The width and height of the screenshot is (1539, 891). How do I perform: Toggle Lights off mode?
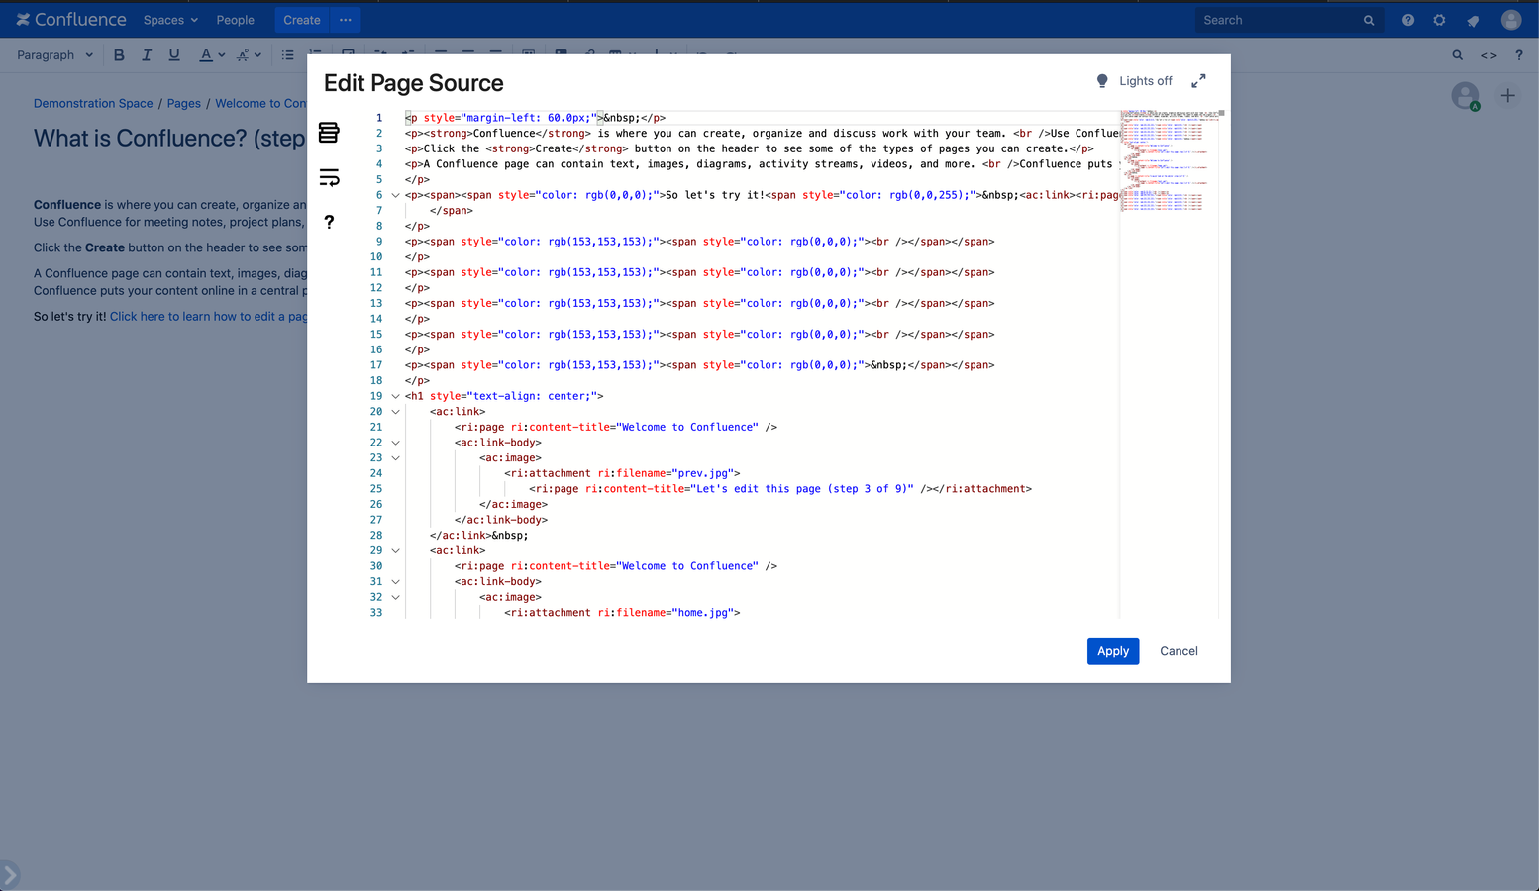pos(1145,81)
